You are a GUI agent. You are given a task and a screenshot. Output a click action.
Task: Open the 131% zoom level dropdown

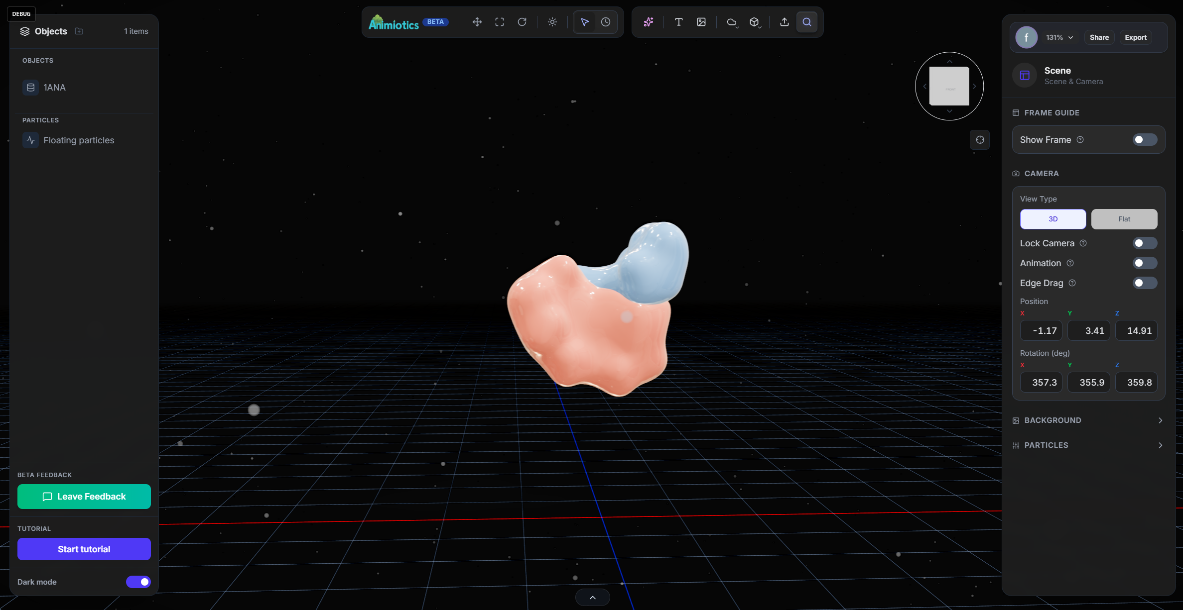coord(1059,37)
